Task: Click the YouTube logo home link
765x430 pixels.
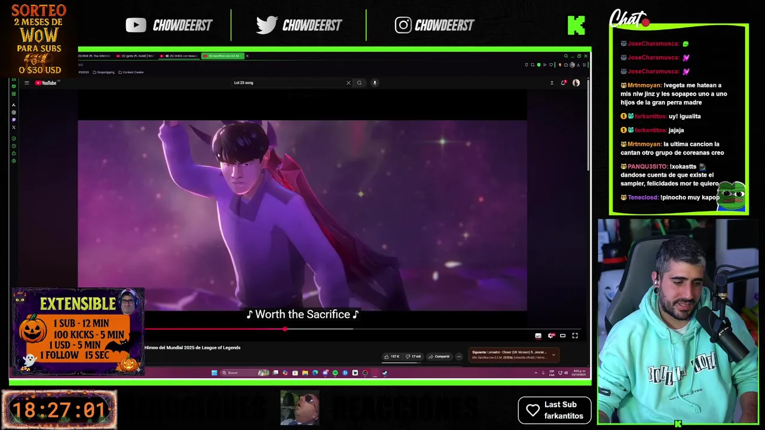Action: point(46,83)
